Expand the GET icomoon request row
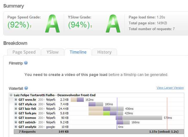This screenshot has width=188, height=137. click(16, 118)
